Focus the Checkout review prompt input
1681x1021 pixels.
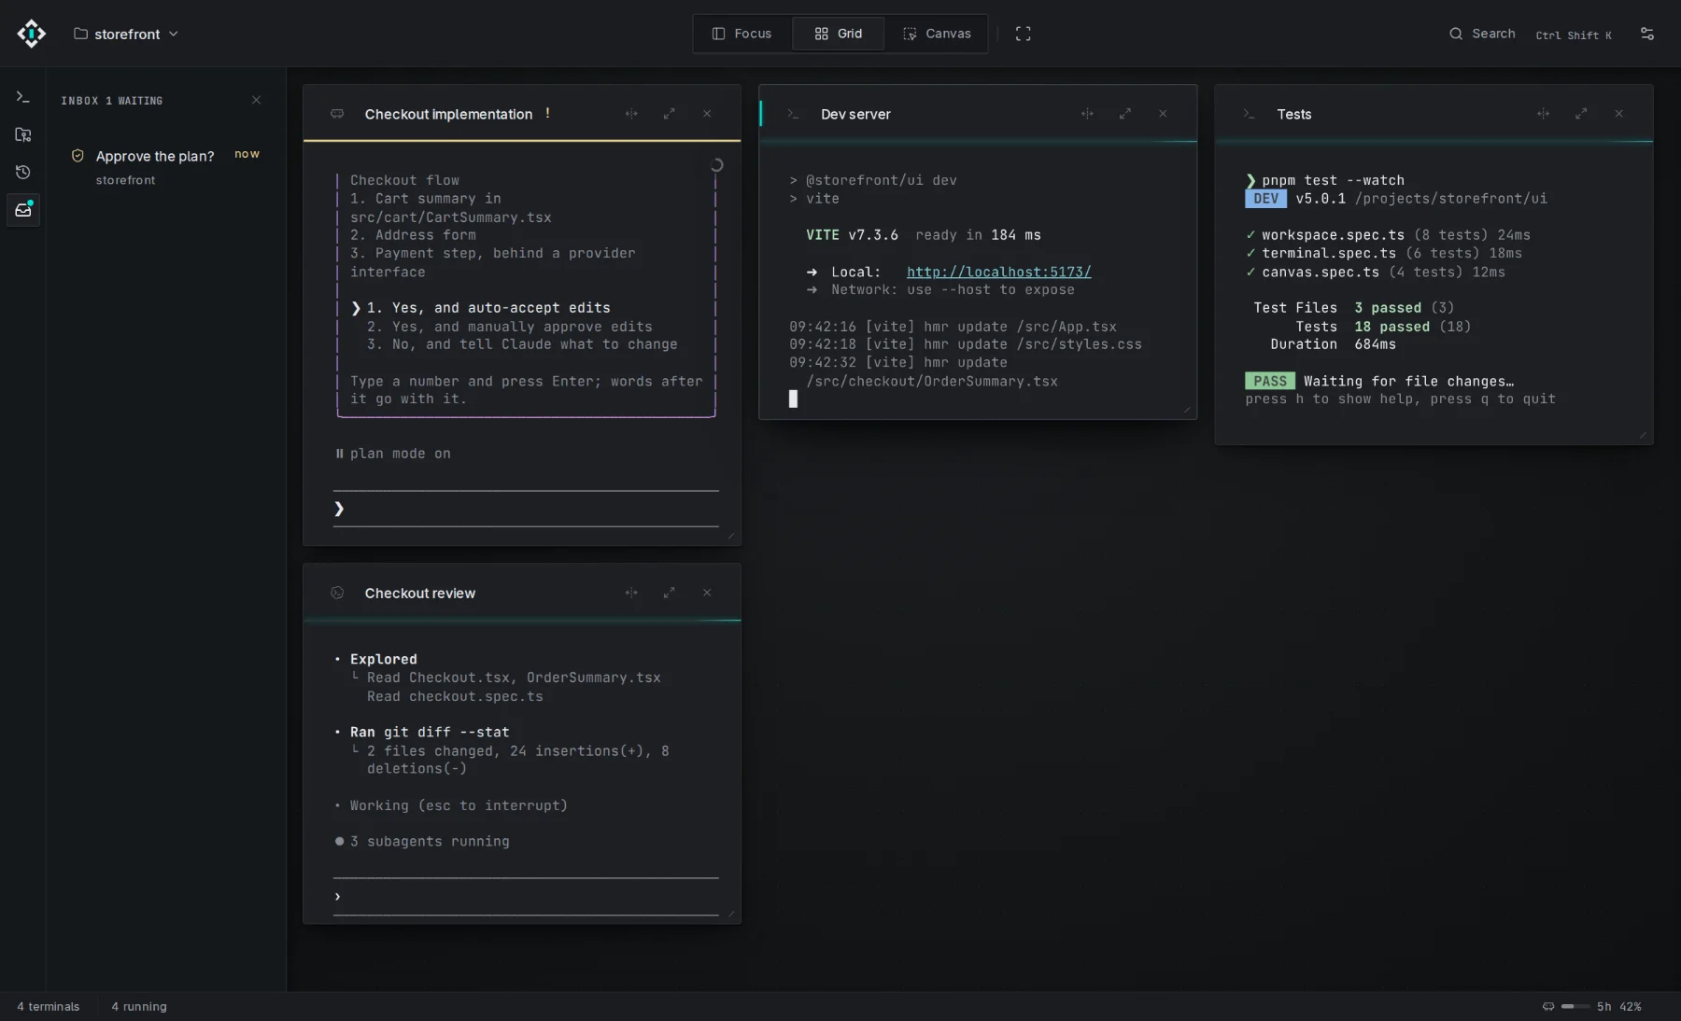[526, 897]
